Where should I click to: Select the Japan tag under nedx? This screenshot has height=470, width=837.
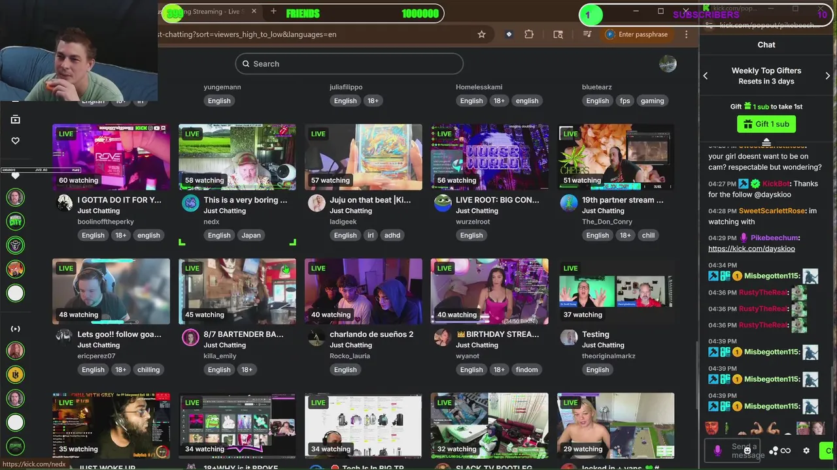[251, 235]
